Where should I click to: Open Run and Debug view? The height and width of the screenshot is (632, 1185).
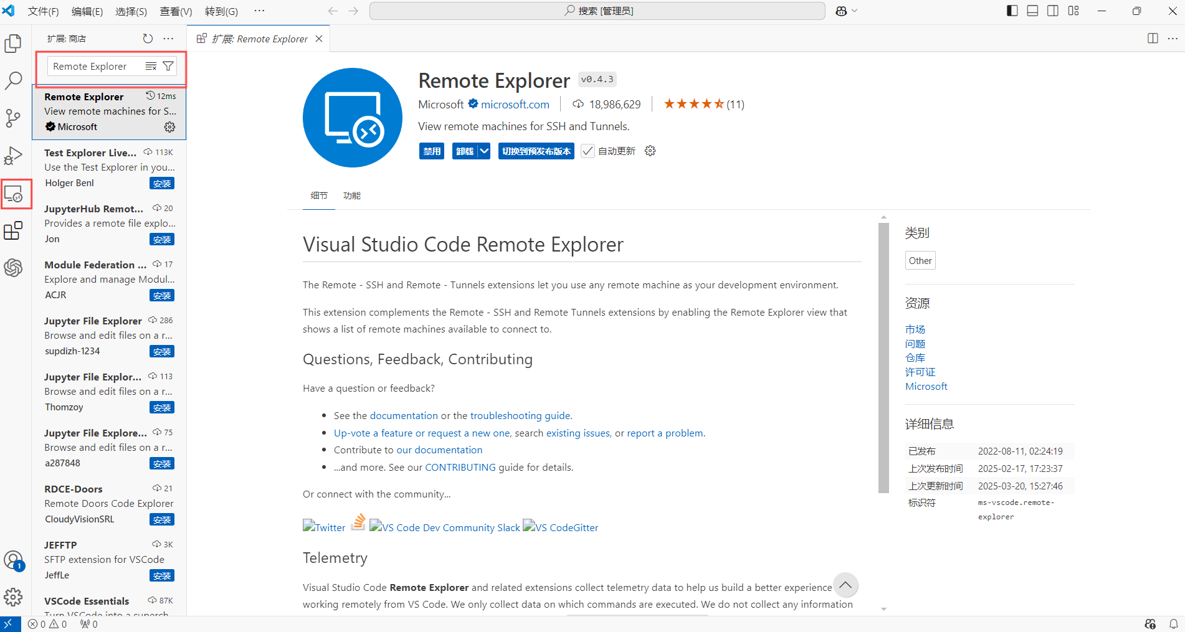[x=13, y=156]
